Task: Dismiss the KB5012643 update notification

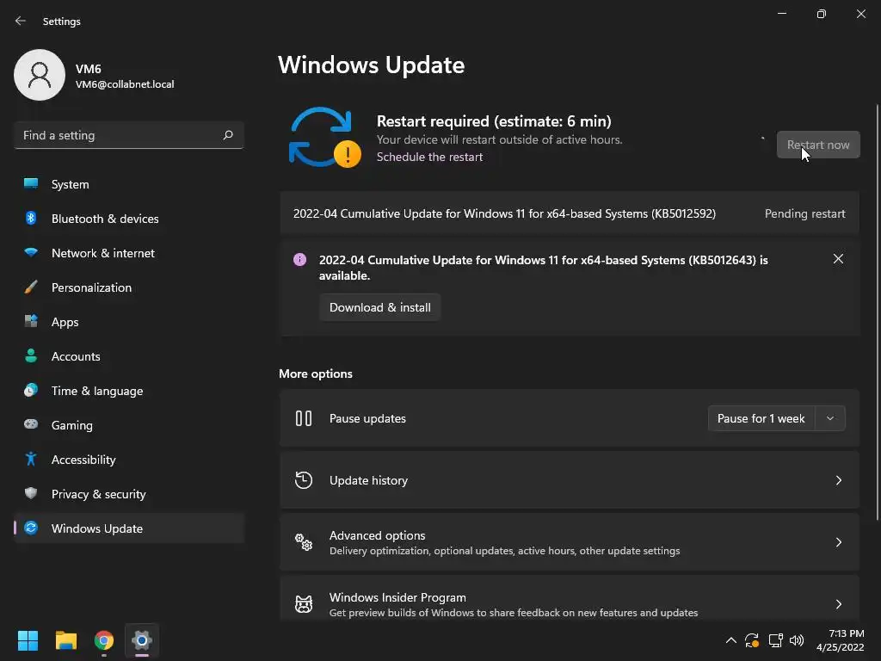Action: (x=838, y=259)
